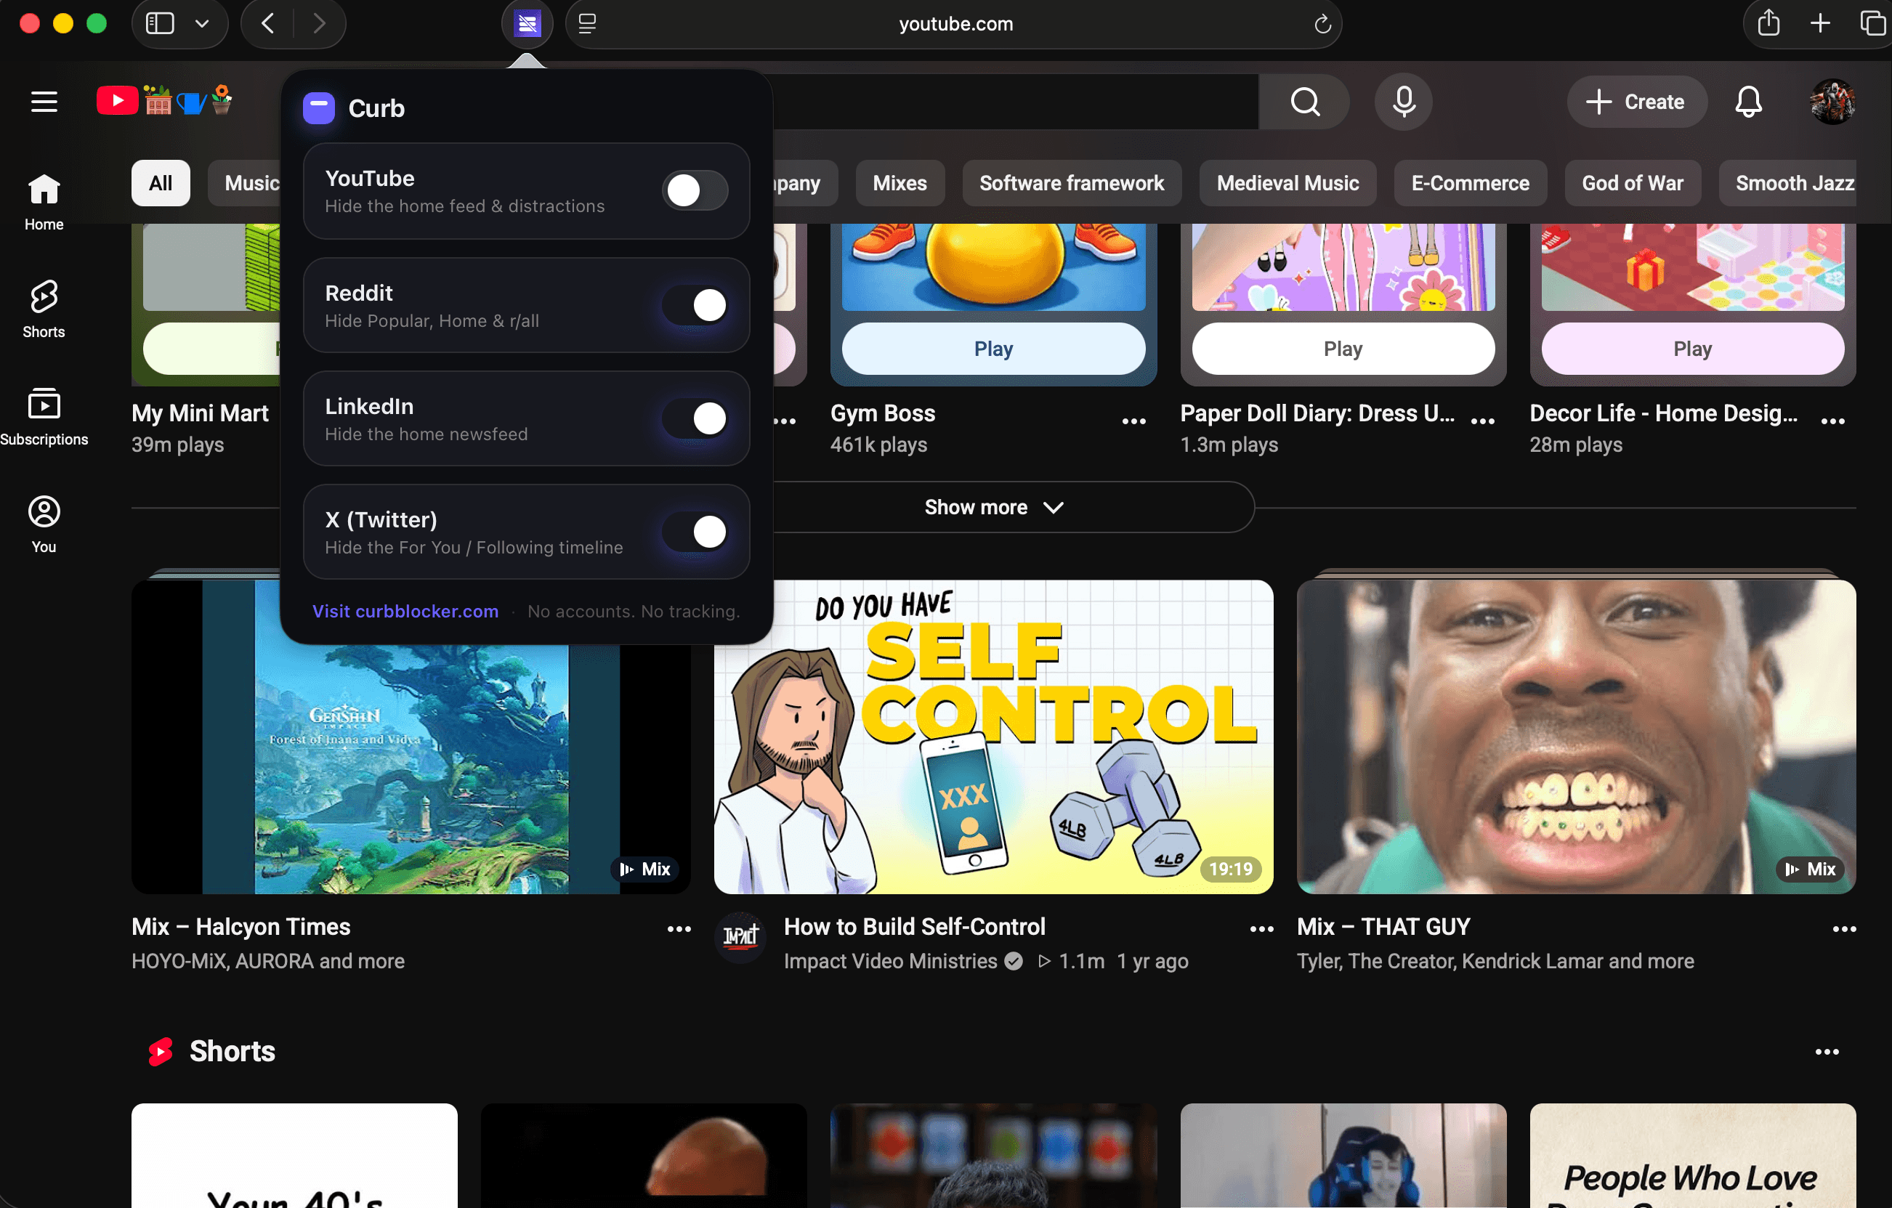This screenshot has height=1208, width=1892.
Task: Open Shorts section options menu
Action: click(x=1827, y=1052)
